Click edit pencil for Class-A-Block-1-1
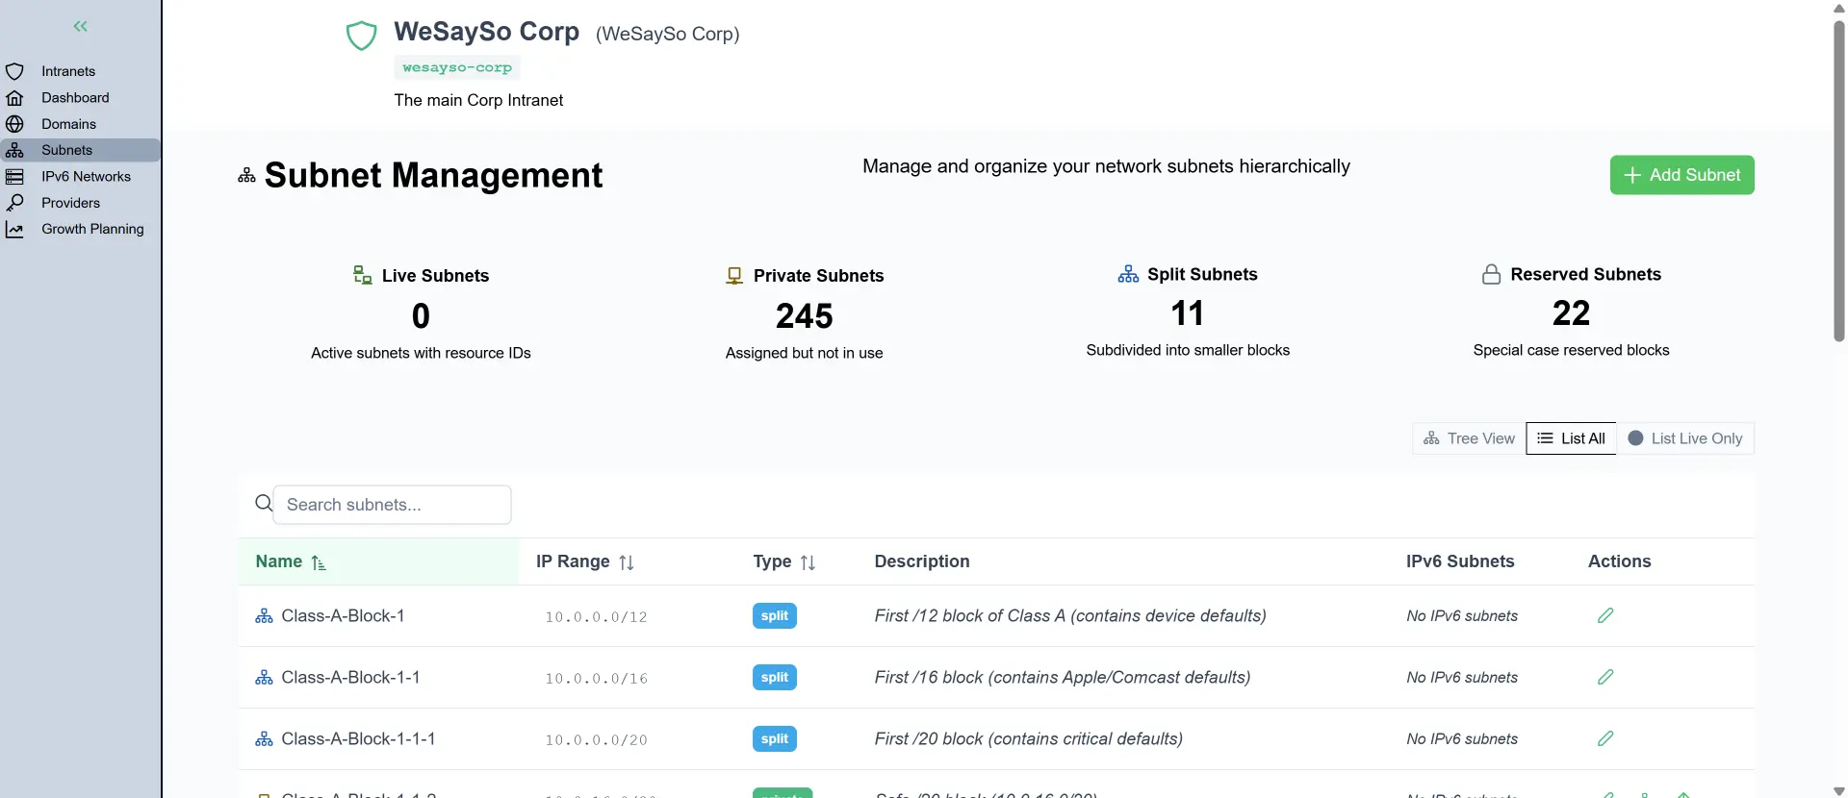This screenshot has height=798, width=1848. [1605, 678]
